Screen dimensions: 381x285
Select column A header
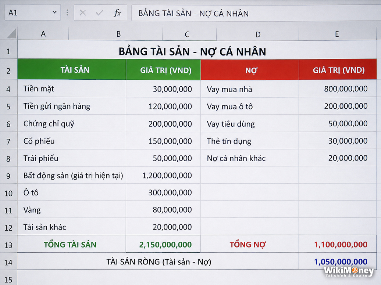click(43, 34)
